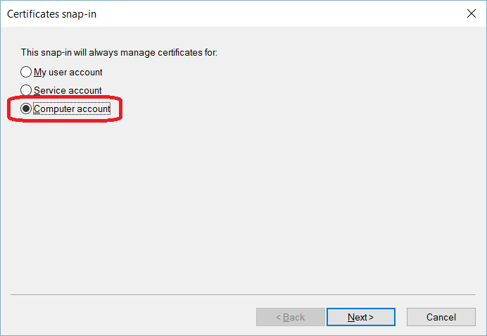
Task: Click the "Certificates snap-in" title text
Action: (x=51, y=14)
